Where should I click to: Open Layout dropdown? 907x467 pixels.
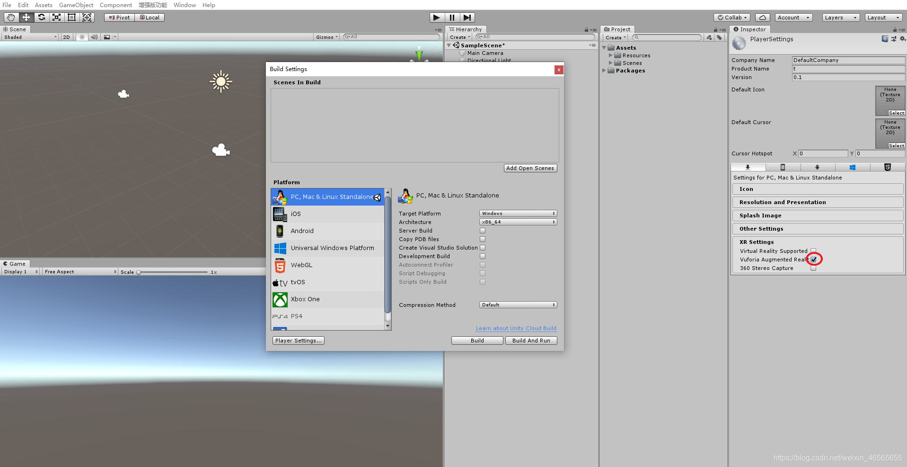[883, 18]
